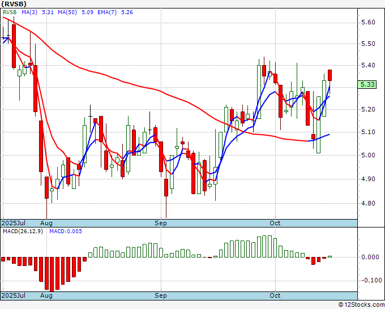This screenshot has width=385, height=309.
Task: Select the MA(50) legend label
Action: click(67, 12)
